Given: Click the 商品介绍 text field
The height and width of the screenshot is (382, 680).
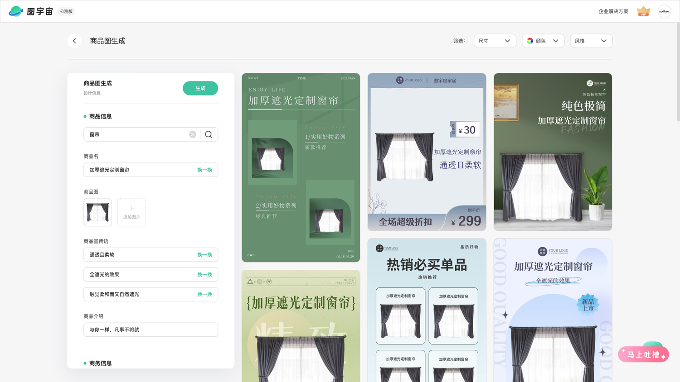Looking at the screenshot, I should click(x=151, y=329).
